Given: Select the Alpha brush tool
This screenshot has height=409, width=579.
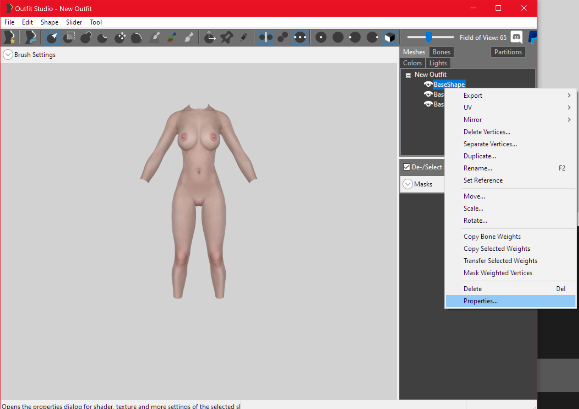Looking at the screenshot, I should pos(189,37).
